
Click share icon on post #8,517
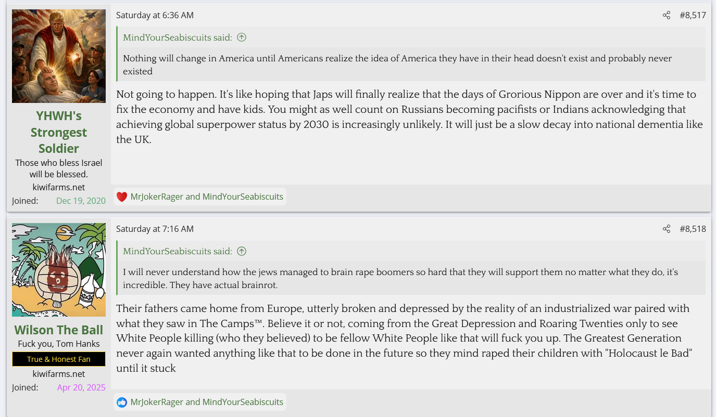pyautogui.click(x=667, y=16)
